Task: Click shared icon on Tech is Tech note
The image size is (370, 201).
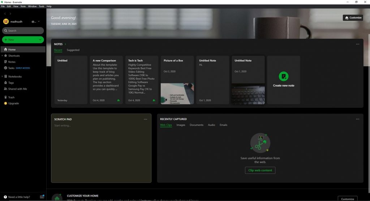Action: (154, 100)
